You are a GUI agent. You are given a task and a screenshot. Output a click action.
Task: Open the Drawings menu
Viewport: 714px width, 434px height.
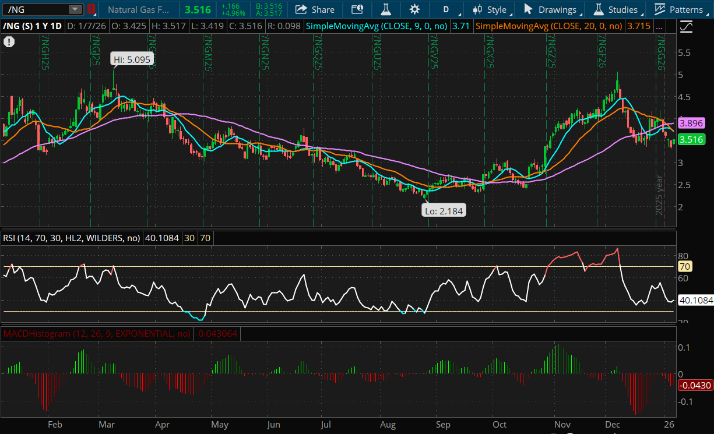(x=551, y=9)
